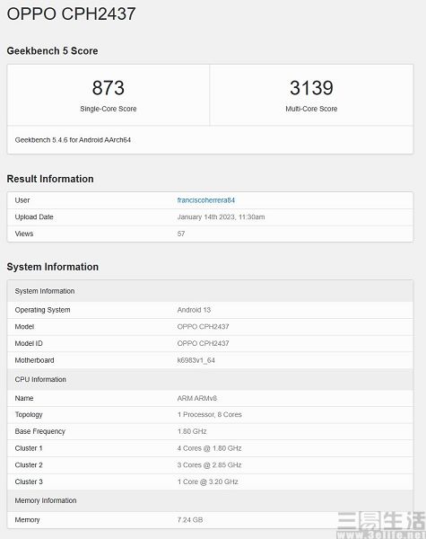426x539 pixels.
Task: Click the Views row label
Action: [24, 234]
